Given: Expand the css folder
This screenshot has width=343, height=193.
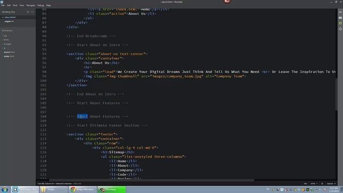Looking at the screenshot, I should click(x=5, y=36).
